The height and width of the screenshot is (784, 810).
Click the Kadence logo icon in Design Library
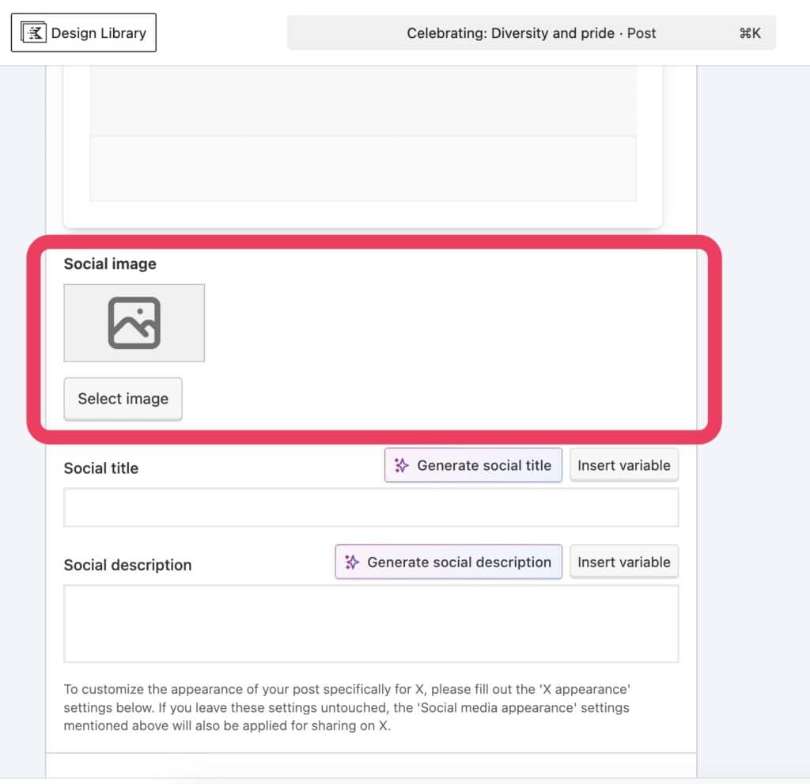(33, 33)
